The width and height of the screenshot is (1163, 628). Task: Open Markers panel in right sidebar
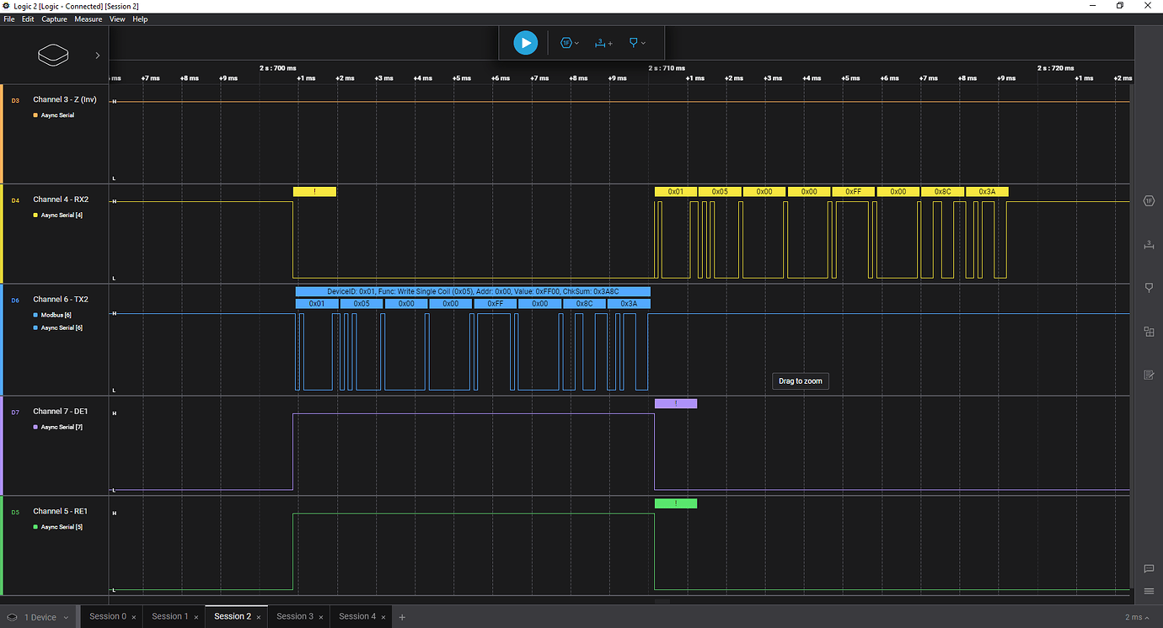coord(1149,288)
